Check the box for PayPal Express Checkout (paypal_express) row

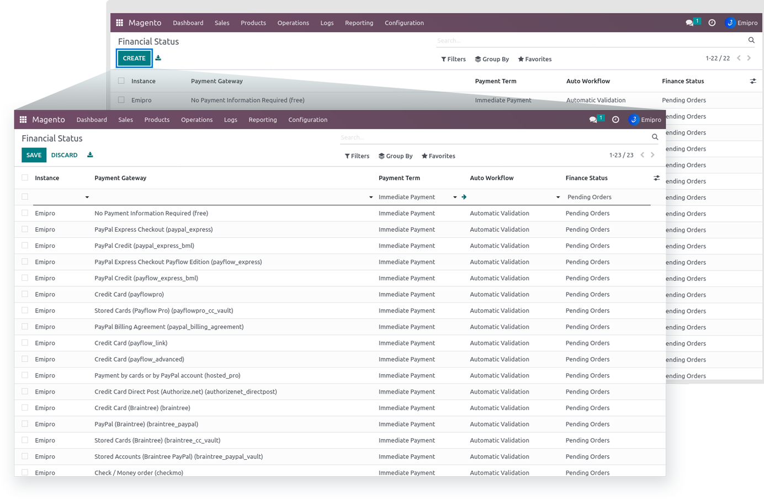coord(25,229)
